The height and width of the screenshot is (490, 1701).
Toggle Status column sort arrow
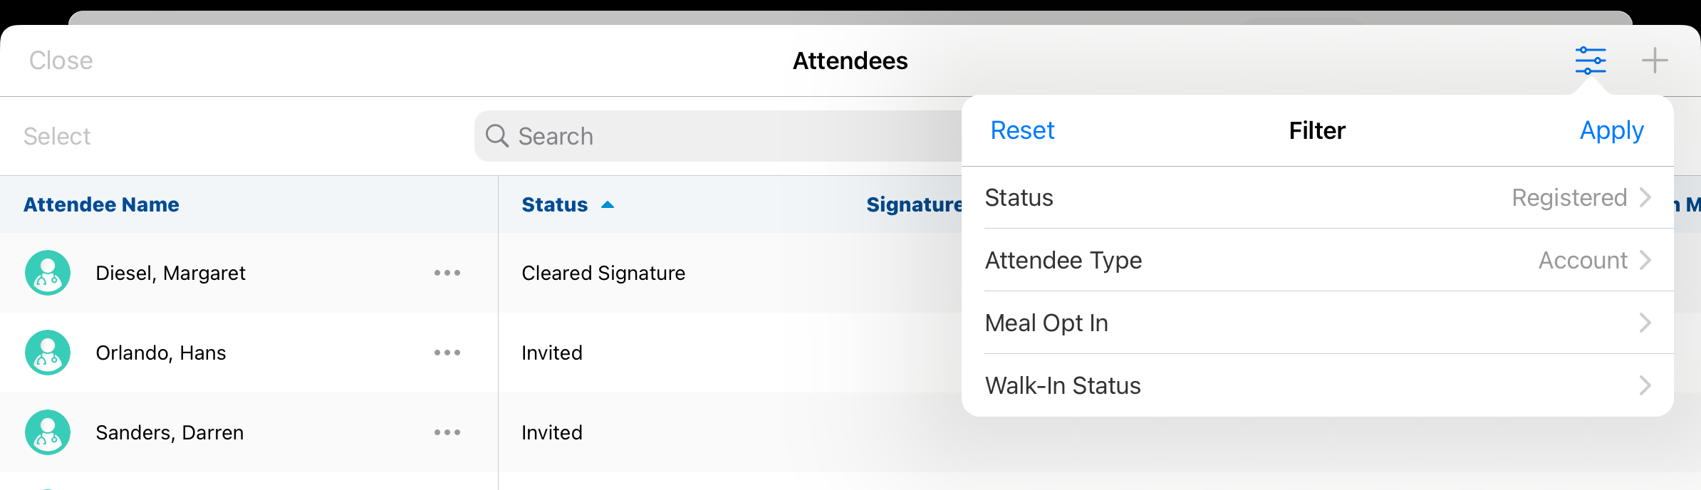pos(608,205)
